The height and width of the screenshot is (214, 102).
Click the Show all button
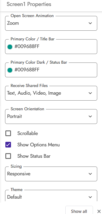pos(79,210)
